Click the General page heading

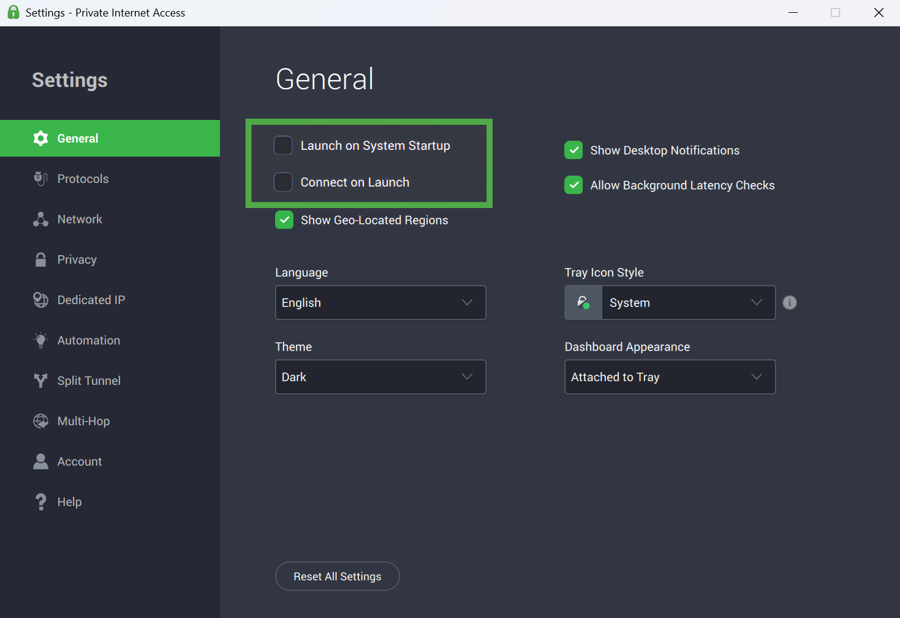tap(325, 79)
